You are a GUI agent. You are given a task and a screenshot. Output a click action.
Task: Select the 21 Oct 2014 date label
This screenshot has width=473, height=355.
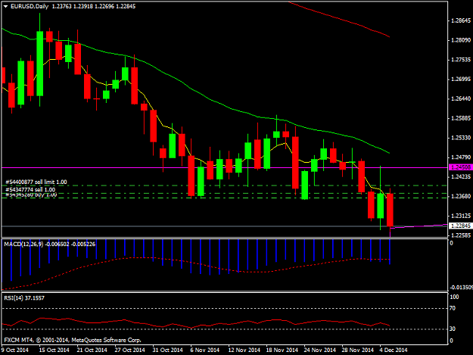[x=92, y=350]
